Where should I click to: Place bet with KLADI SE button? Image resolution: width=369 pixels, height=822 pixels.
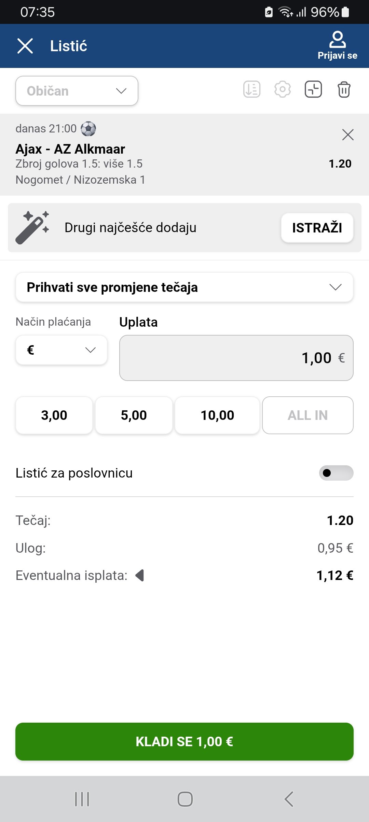pos(184,741)
